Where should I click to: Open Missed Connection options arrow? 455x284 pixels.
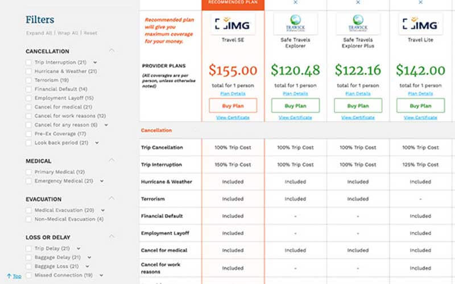pos(101,275)
